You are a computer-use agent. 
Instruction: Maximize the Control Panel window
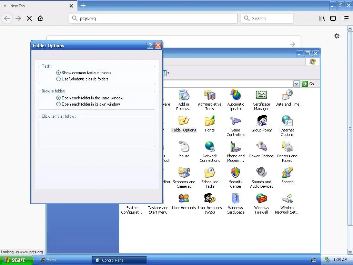pyautogui.click(x=307, y=53)
